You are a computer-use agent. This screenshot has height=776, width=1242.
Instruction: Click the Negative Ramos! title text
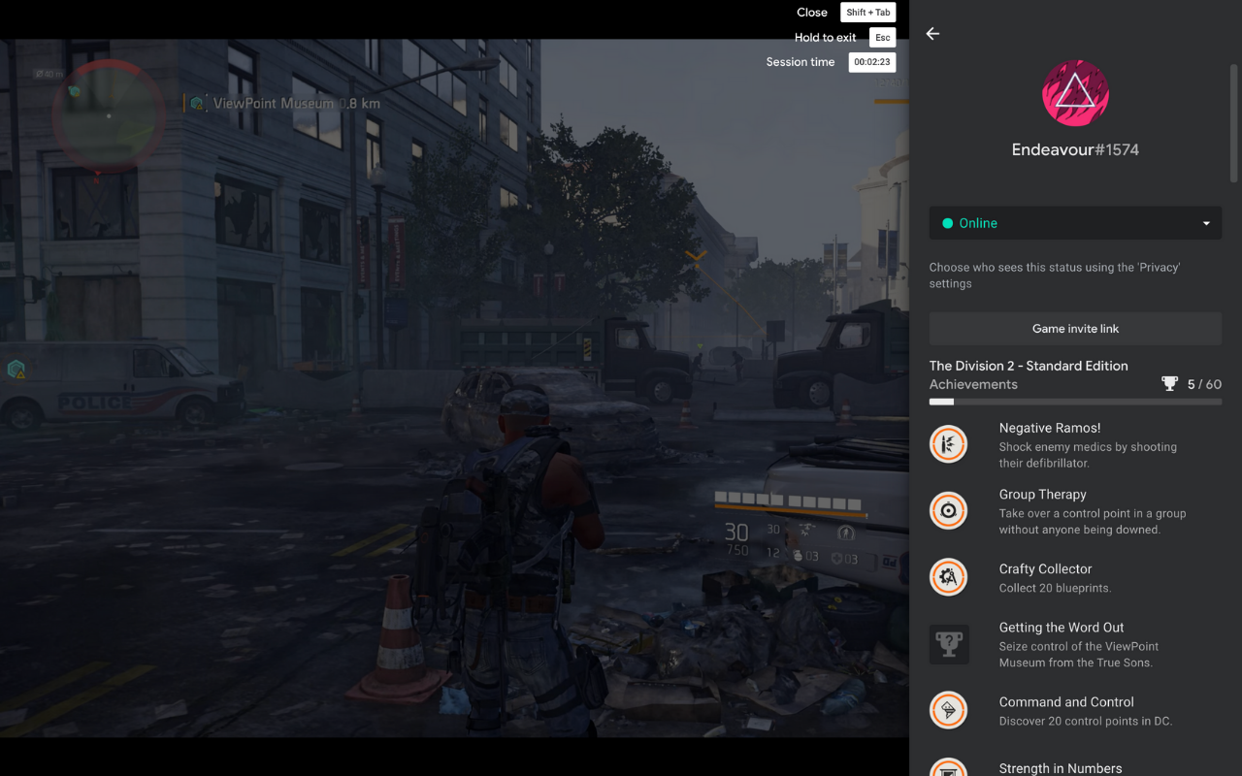tap(1050, 428)
